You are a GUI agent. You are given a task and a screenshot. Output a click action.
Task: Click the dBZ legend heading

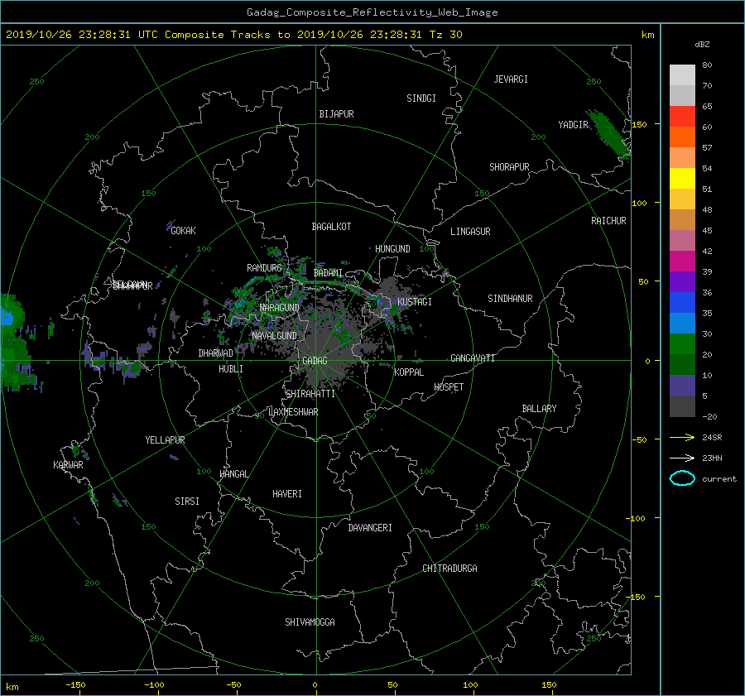click(x=702, y=44)
